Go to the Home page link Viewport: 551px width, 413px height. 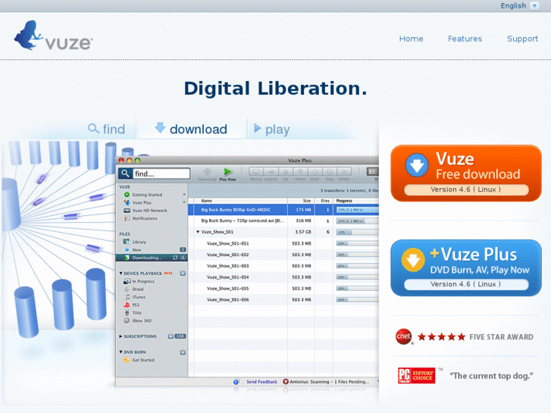[x=411, y=39]
